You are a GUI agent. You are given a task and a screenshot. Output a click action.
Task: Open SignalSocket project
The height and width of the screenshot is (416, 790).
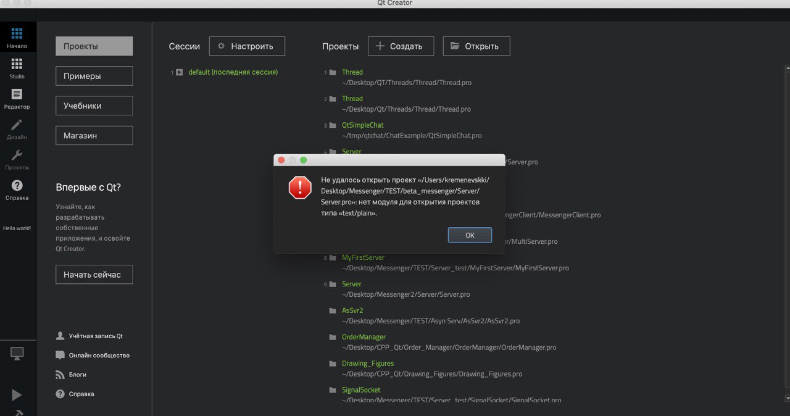[x=361, y=390]
